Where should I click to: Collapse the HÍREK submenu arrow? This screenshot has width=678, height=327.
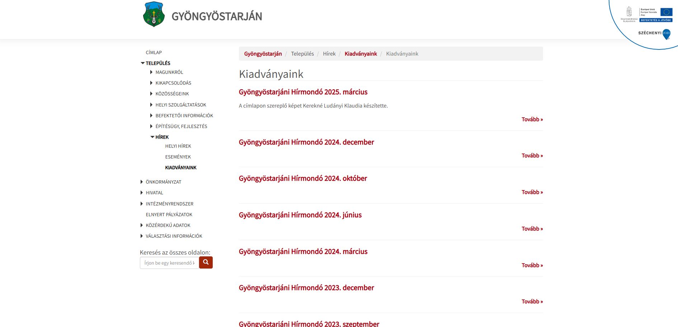(152, 137)
